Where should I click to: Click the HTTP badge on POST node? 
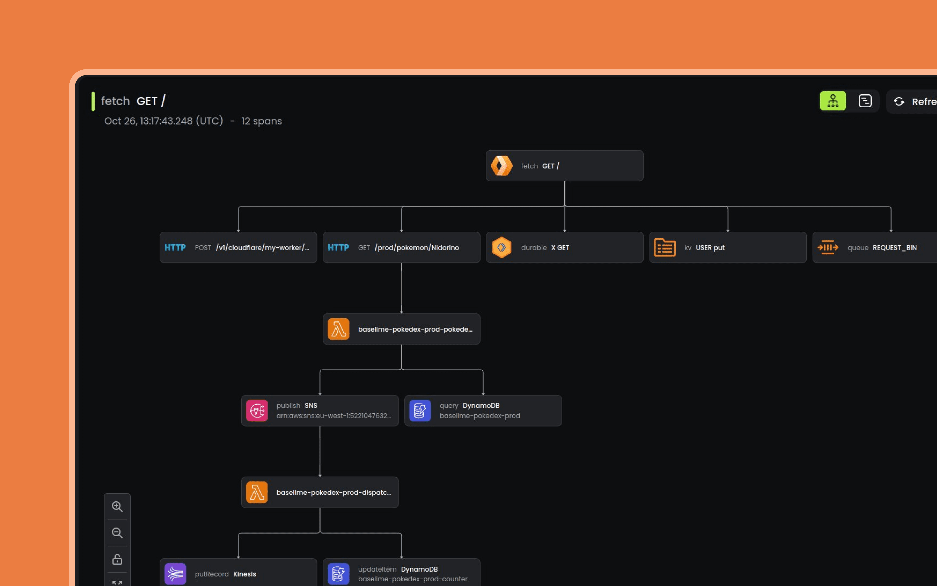click(x=175, y=247)
